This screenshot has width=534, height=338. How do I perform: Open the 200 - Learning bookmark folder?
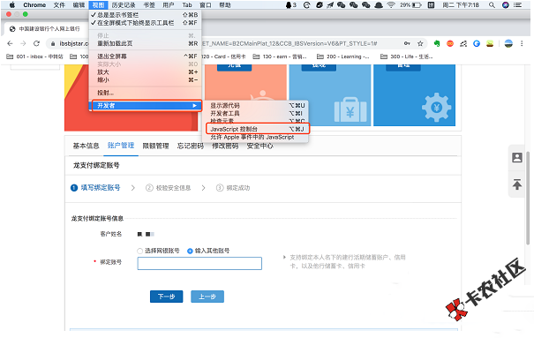coord(343,56)
